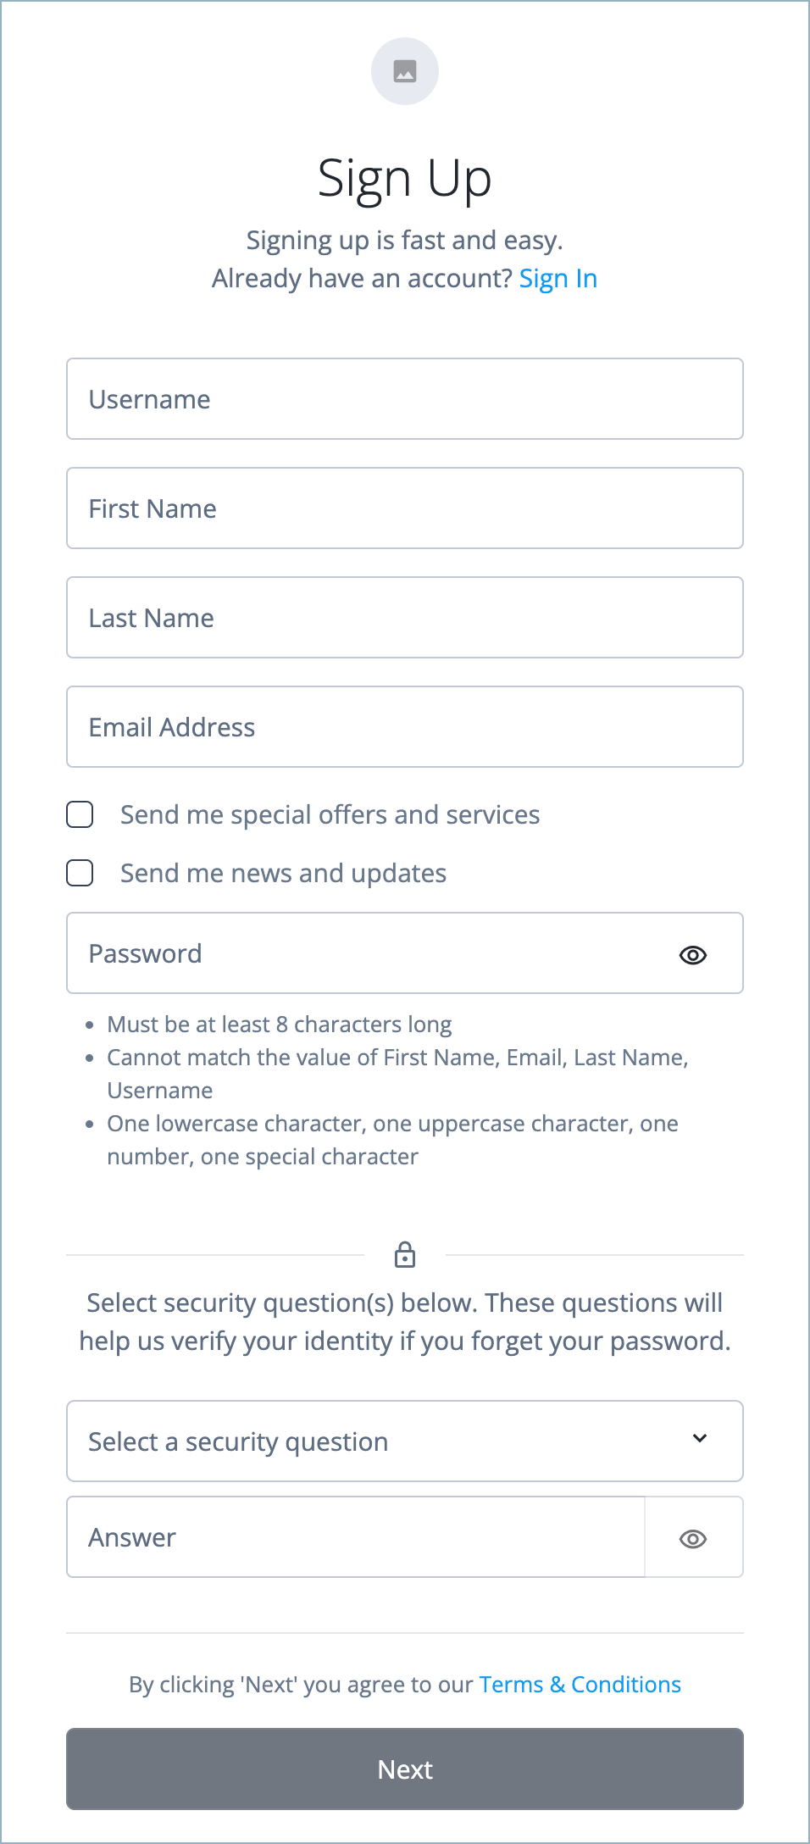This screenshot has width=810, height=1844.
Task: Click the lock icon above security section
Action: click(x=404, y=1255)
